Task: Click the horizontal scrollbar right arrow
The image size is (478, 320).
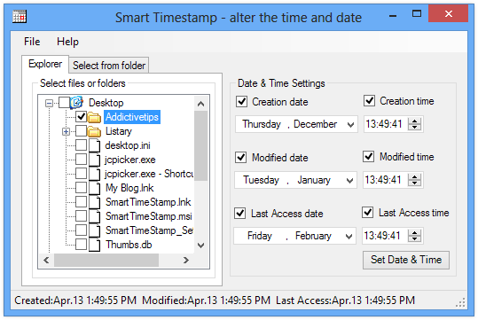Action: pyautogui.click(x=186, y=260)
